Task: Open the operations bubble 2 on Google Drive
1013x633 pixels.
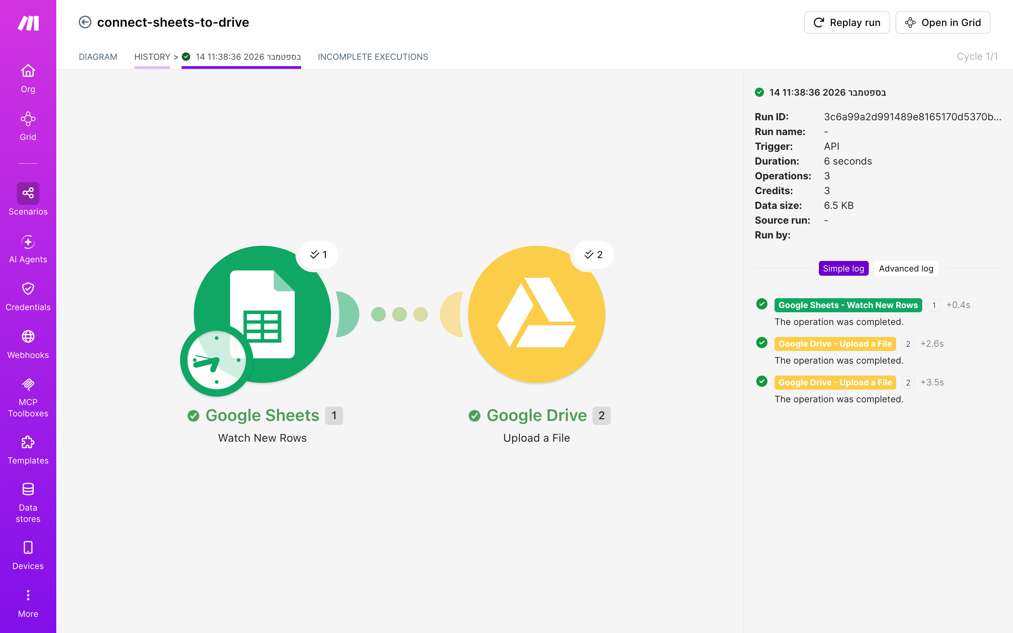Action: click(x=593, y=255)
